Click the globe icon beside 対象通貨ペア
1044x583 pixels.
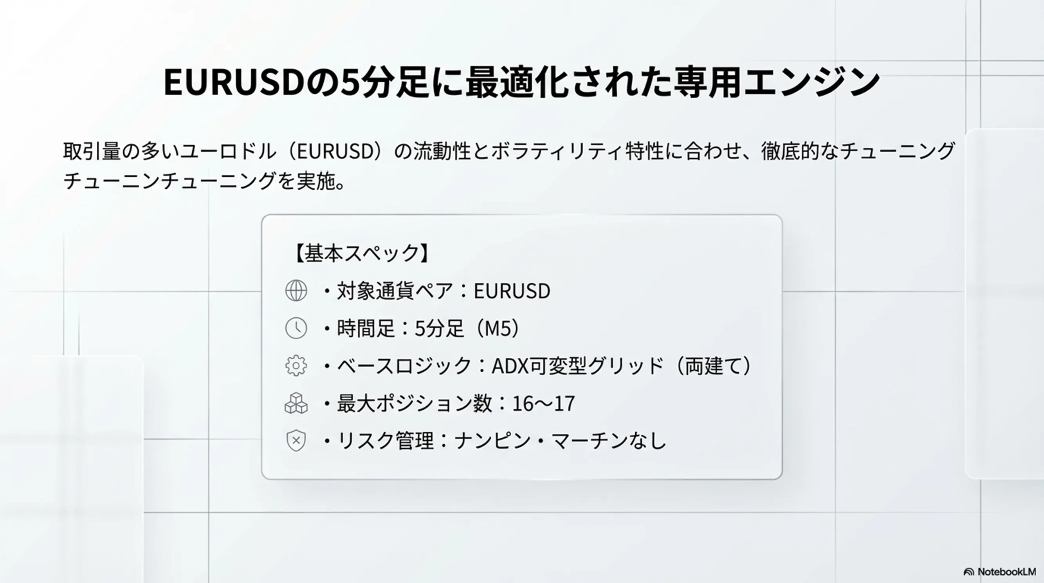pos(296,290)
